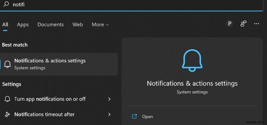Click the large blue bell icon in preview

tap(192, 60)
